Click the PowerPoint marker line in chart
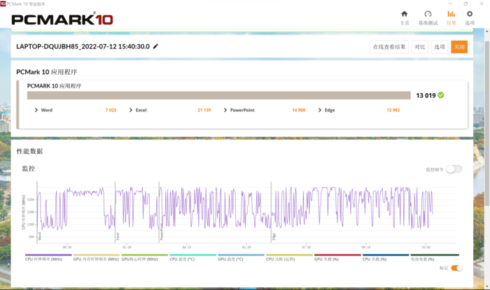 pos(159,212)
